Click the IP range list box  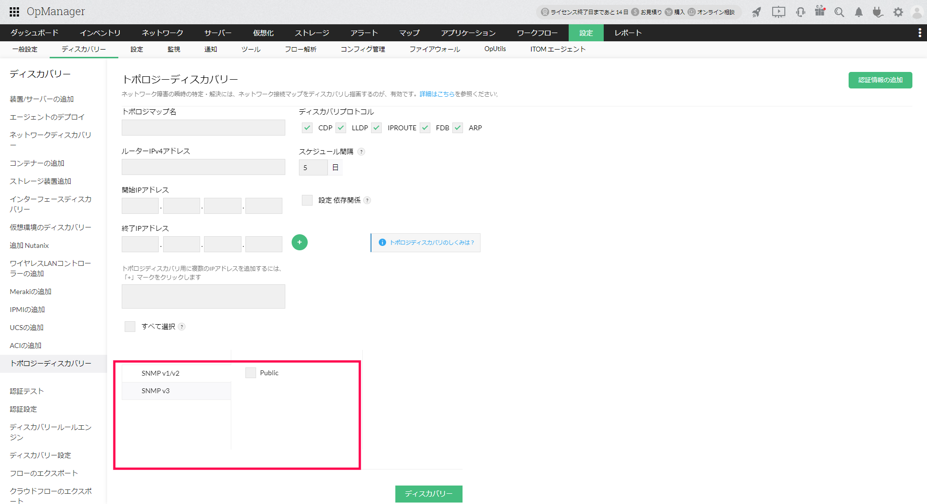coord(204,296)
